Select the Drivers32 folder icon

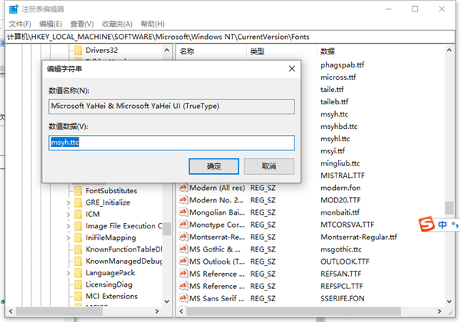pyautogui.click(x=77, y=51)
